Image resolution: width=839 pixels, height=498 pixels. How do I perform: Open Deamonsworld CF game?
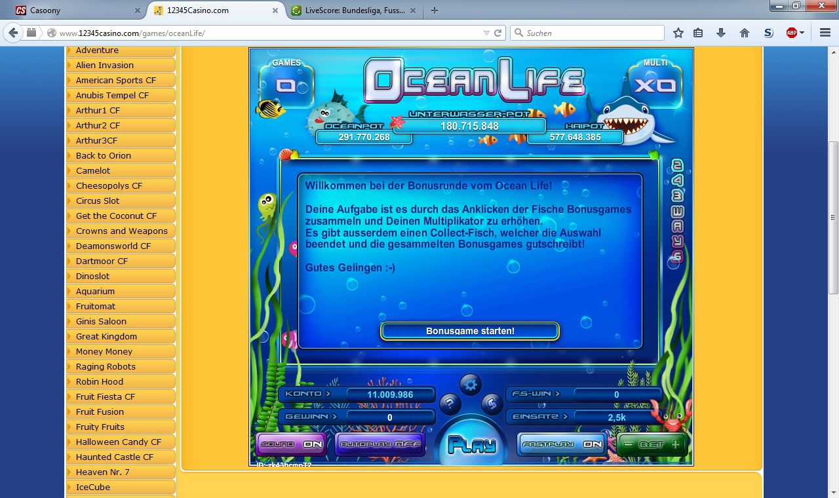click(121, 246)
